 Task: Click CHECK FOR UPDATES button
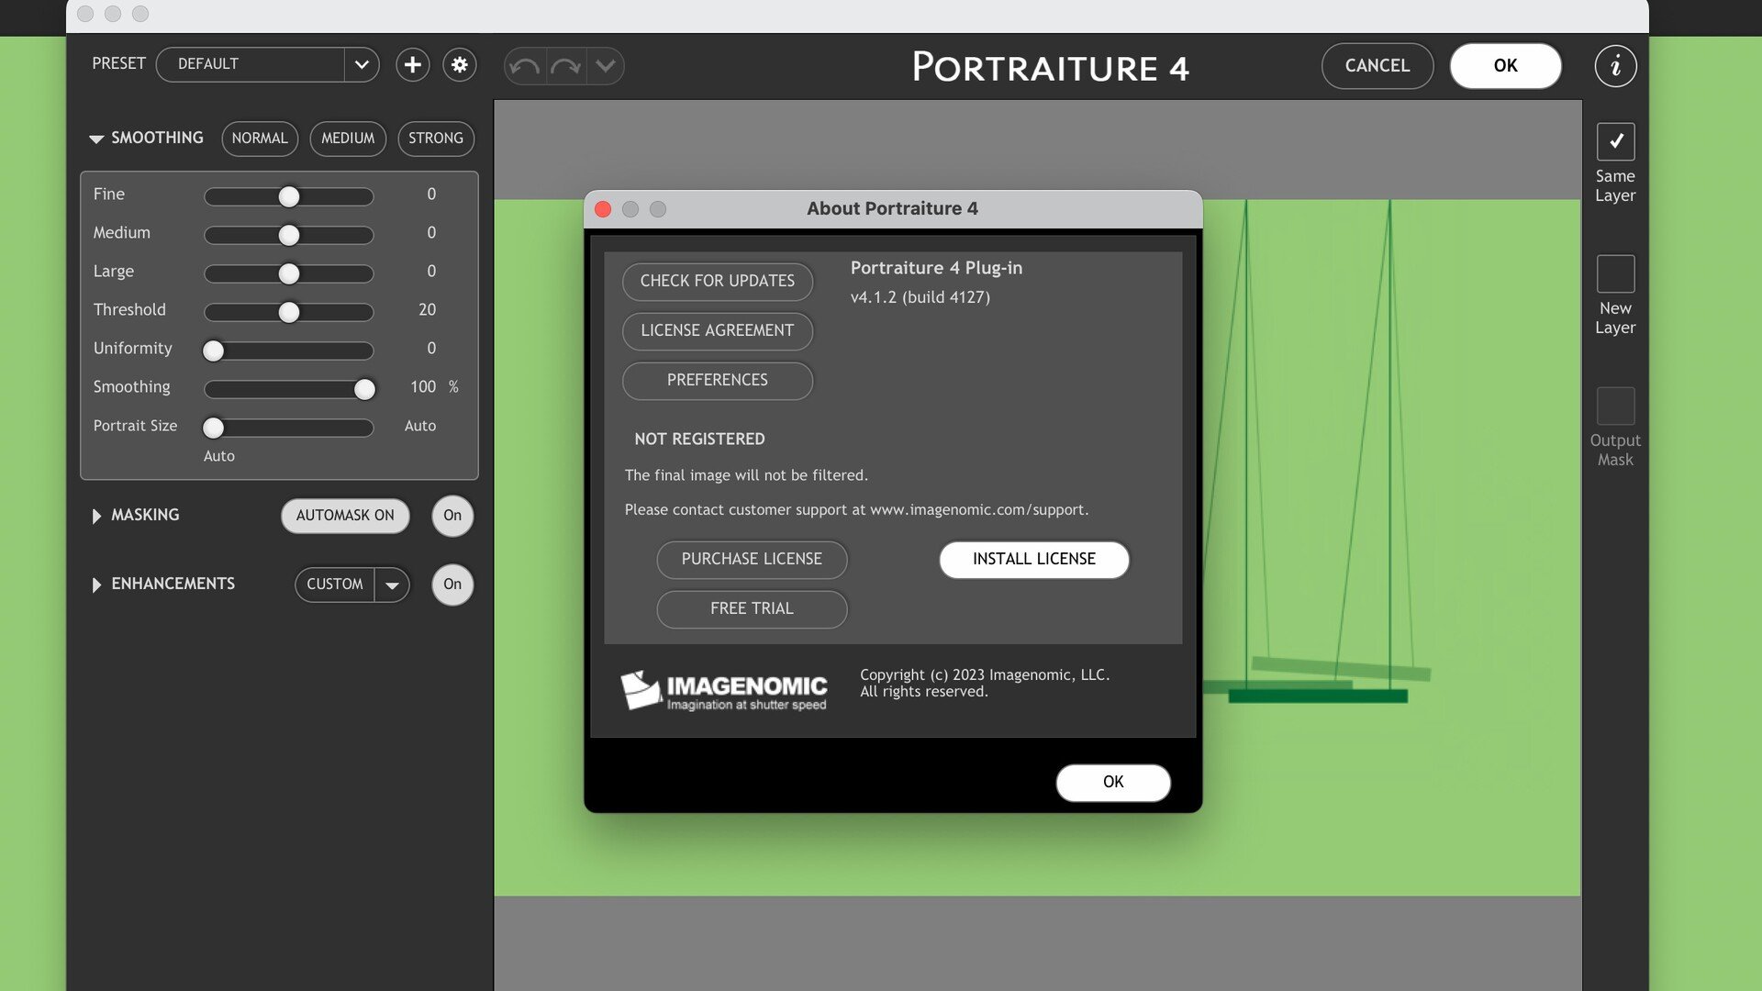[x=718, y=281]
